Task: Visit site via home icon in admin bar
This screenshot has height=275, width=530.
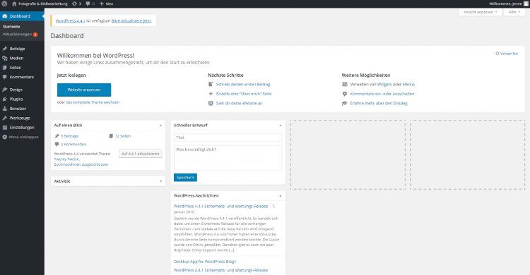Action: [14, 4]
